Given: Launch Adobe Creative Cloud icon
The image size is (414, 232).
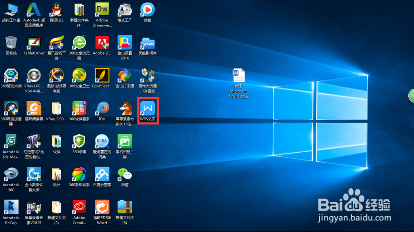Looking at the screenshot, I should [79, 208].
